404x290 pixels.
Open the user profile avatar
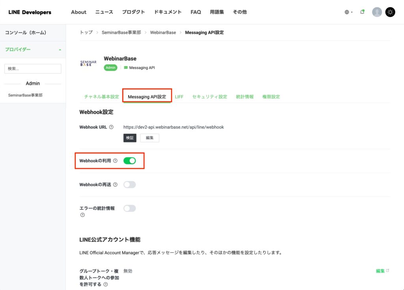point(377,12)
